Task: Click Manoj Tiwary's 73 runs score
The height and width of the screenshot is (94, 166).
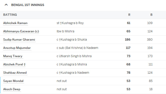Action: 129,56
